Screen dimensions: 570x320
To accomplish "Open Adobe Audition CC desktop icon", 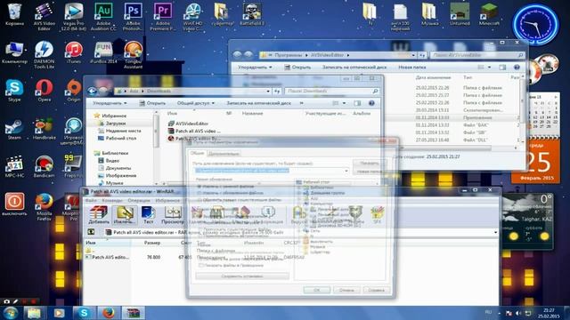I will (x=103, y=16).
